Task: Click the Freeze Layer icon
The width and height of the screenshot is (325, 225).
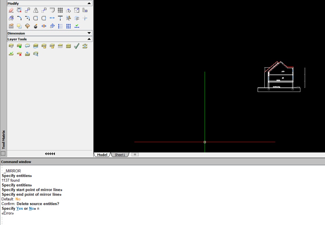Action: coord(27,46)
